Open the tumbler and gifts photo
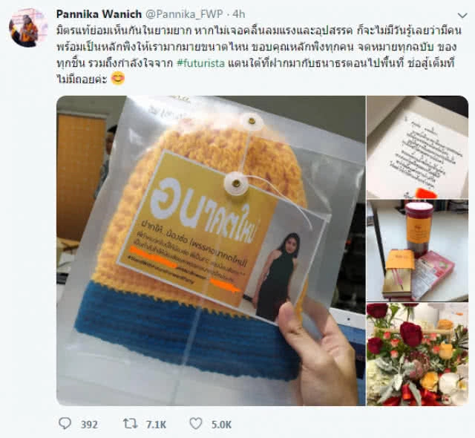 tap(417, 250)
